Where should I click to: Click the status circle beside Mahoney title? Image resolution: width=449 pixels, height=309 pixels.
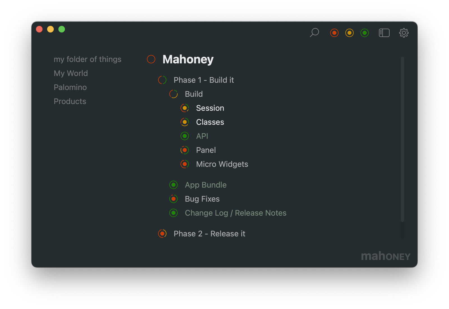(x=151, y=59)
